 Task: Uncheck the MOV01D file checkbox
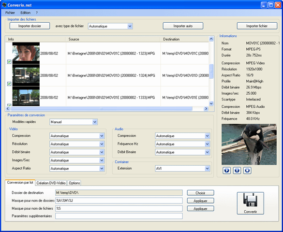pyautogui.click(x=9, y=84)
